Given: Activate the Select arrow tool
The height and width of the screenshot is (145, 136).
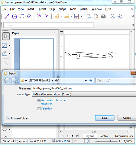Looking at the screenshot, I should (6, 36).
